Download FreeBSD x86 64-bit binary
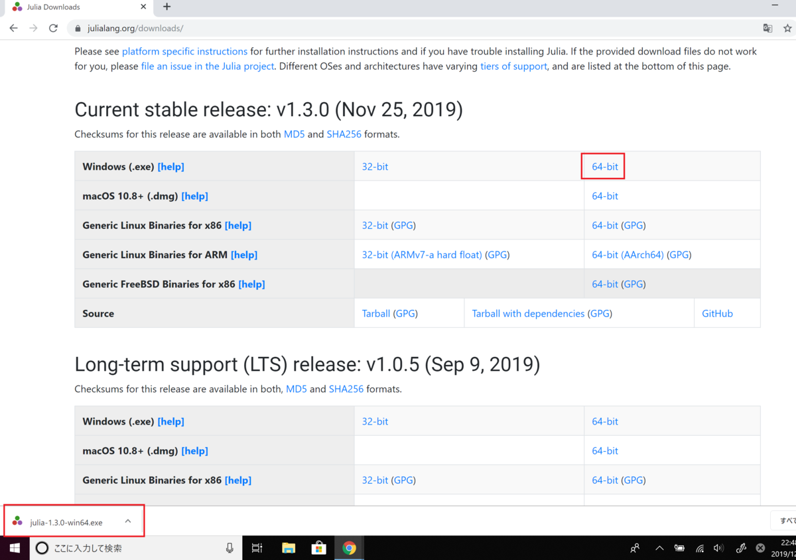 coord(605,283)
